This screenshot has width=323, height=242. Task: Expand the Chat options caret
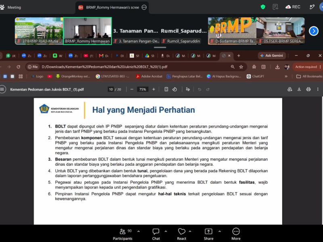tap(166, 232)
